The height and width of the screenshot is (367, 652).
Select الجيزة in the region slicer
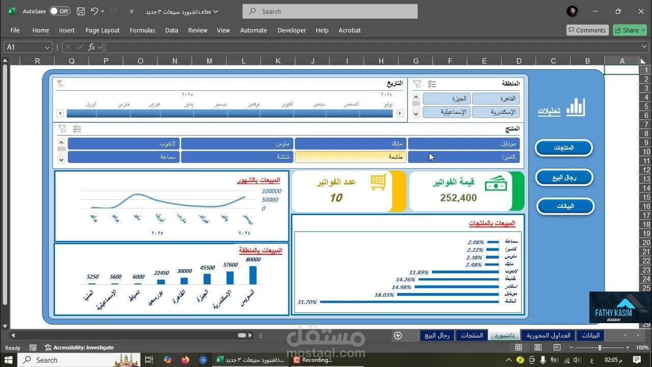447,98
